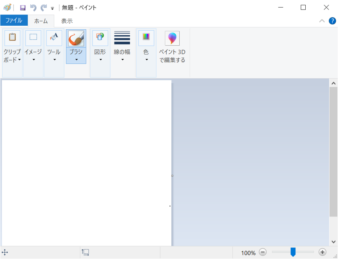Launch editing with the ペイント 3D icon

click(x=172, y=38)
